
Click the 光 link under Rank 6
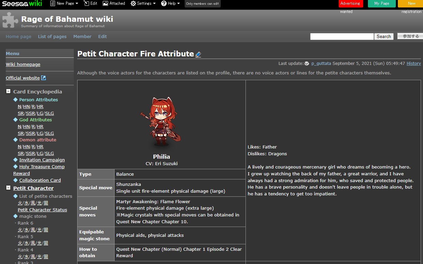pyautogui.click(x=39, y=230)
